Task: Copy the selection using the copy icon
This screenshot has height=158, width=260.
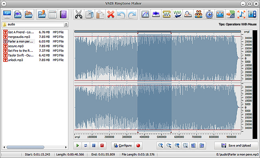Action: tap(89, 14)
